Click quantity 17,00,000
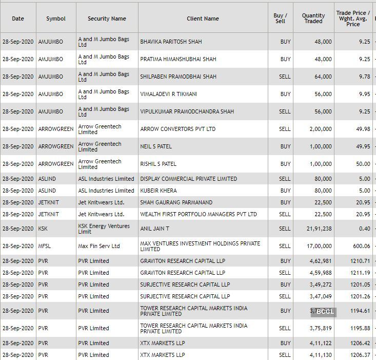376x360 pixels. click(x=319, y=246)
